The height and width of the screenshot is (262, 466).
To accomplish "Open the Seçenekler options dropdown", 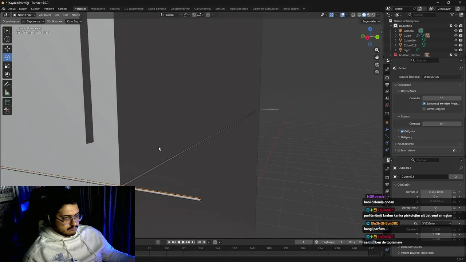I will [371, 21].
